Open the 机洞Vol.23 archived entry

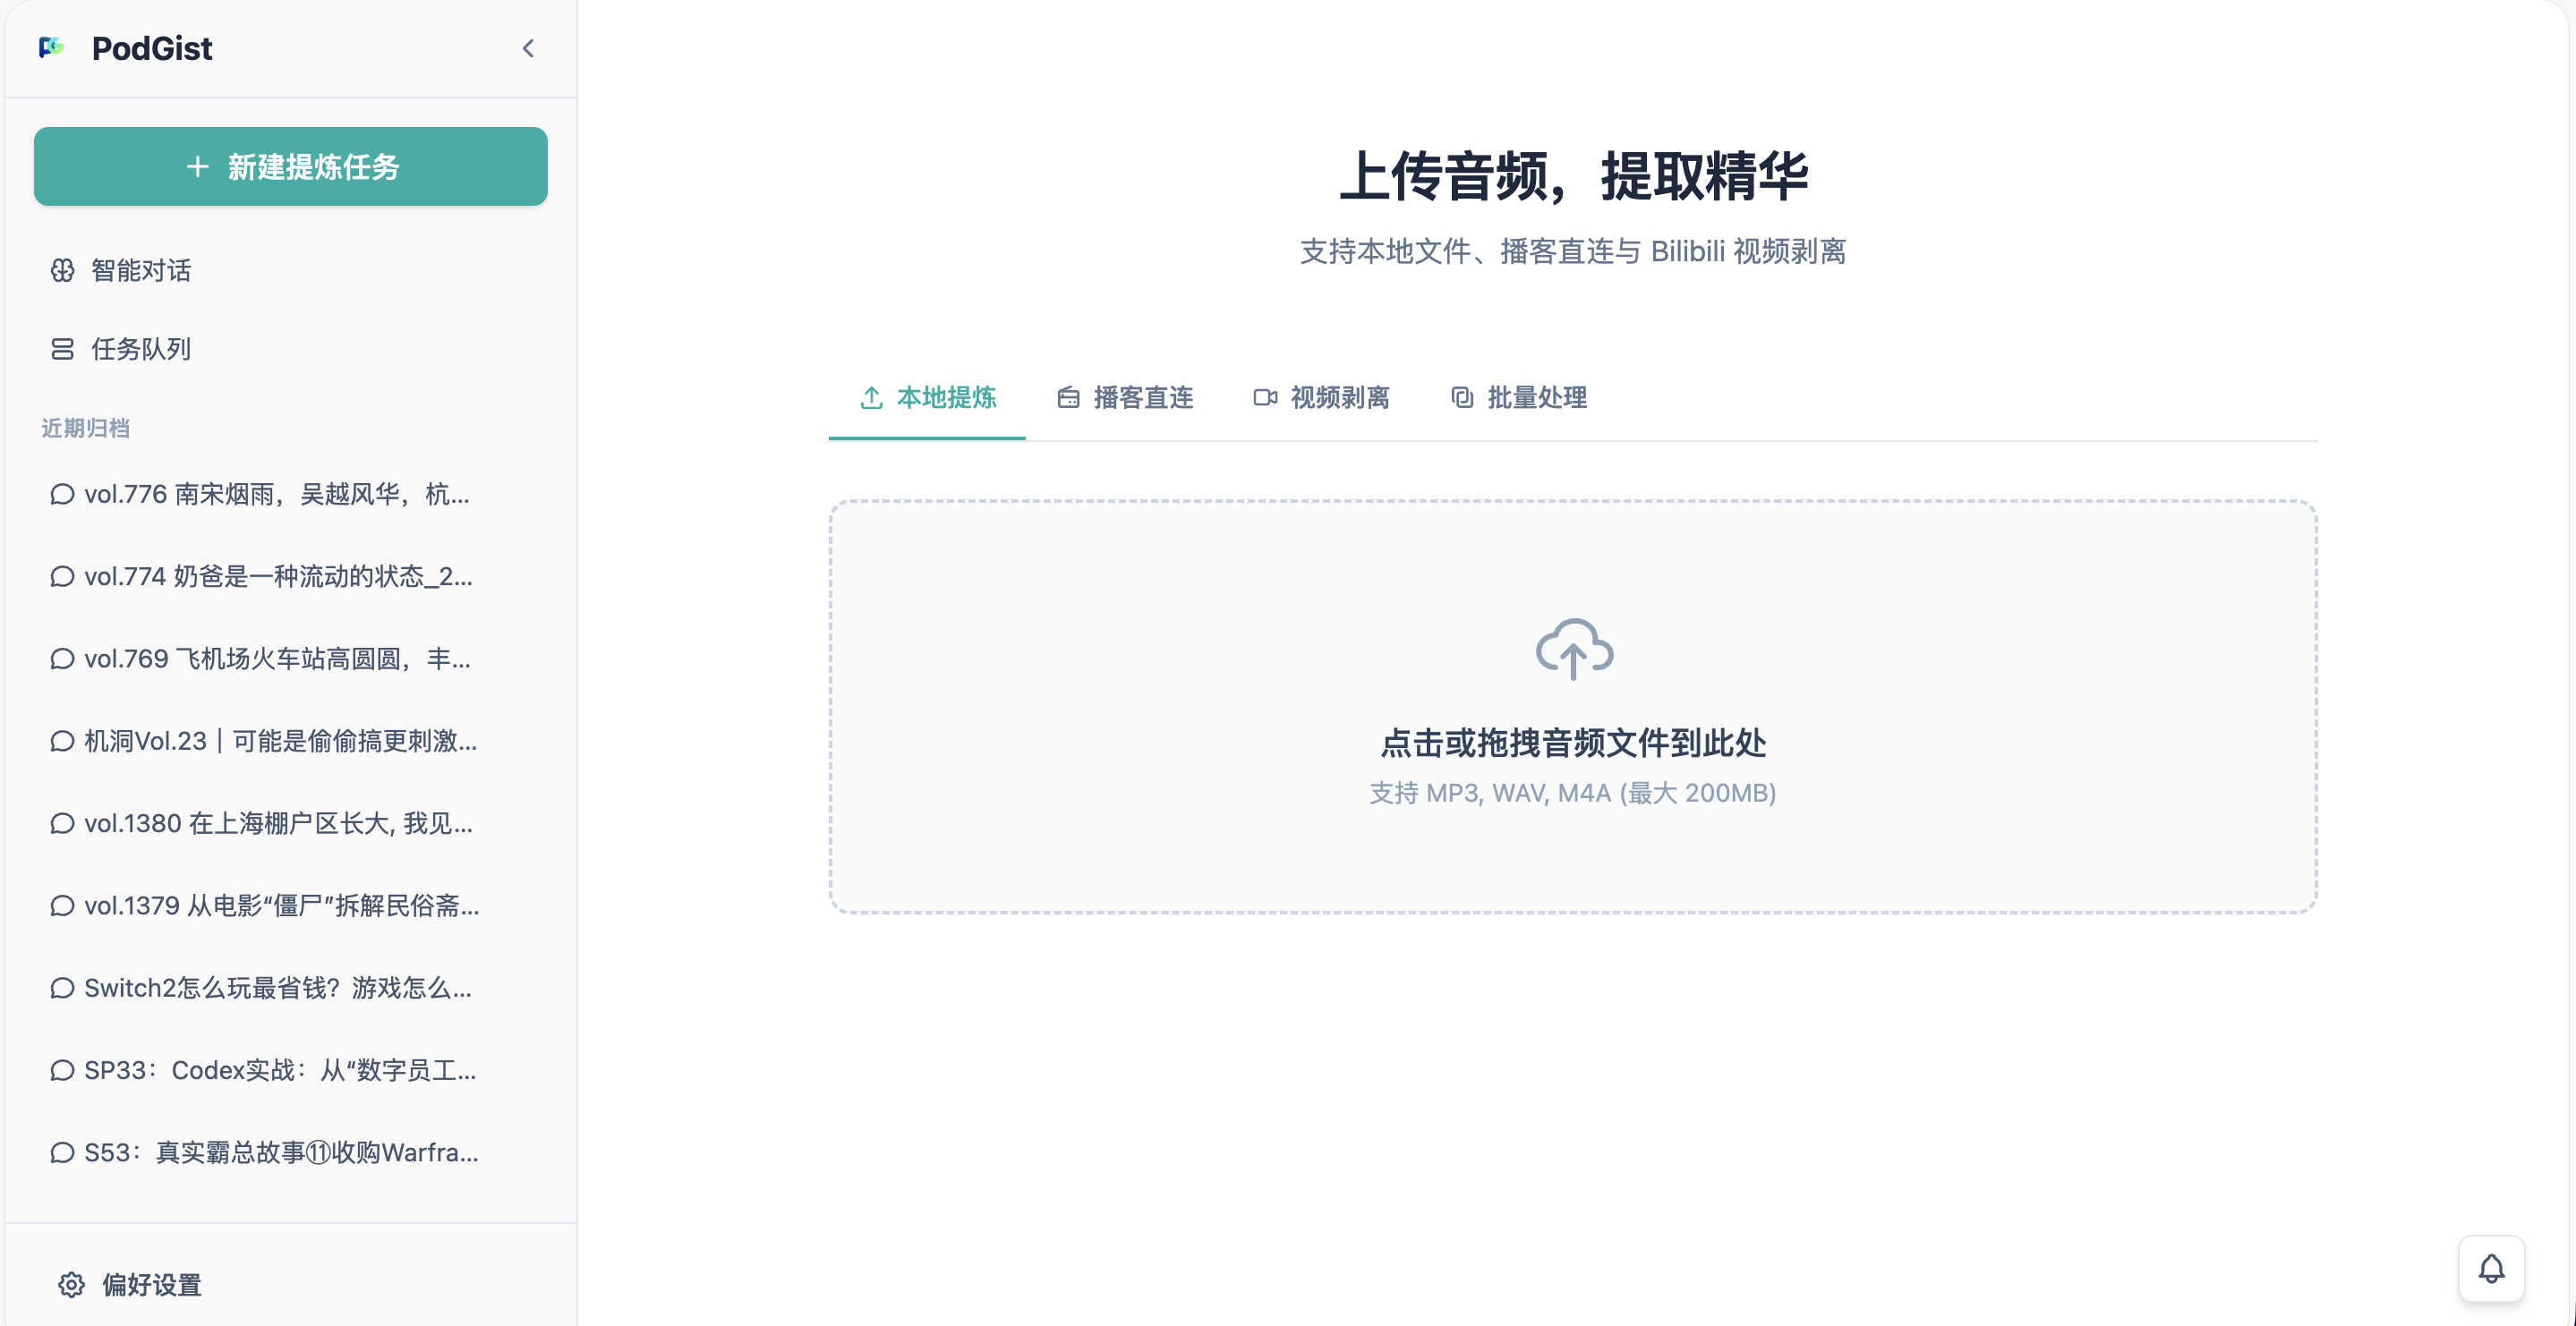pyautogui.click(x=280, y=741)
